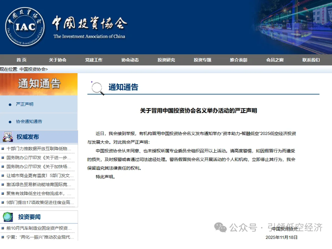Open the 会员之窗 menu item
This screenshot has width=332, height=249.
[x=275, y=60]
